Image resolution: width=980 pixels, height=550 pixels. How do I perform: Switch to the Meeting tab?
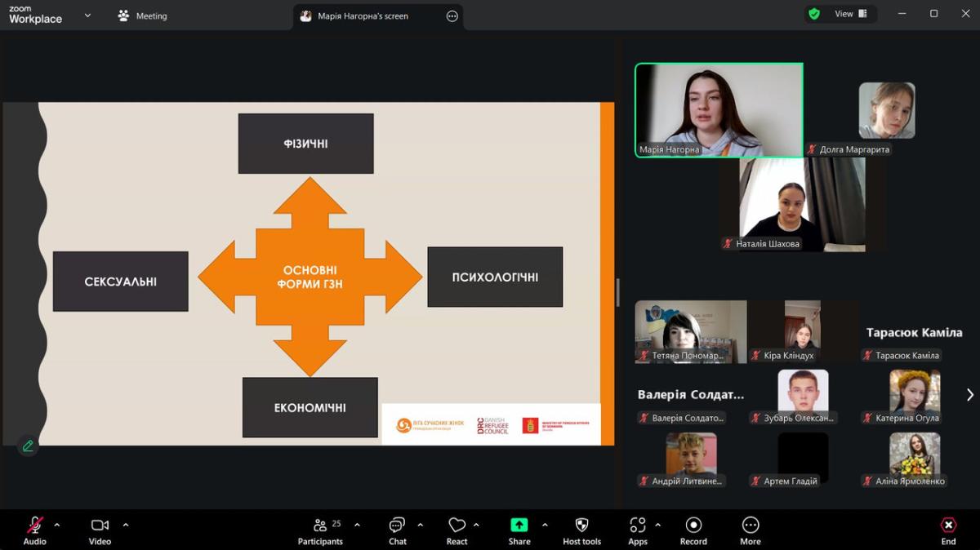tap(143, 16)
